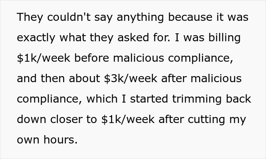Image resolution: width=266 pixels, height=159 pixels.
Task: Click "$1k/week" before the word "before"
Action: (x=43, y=58)
